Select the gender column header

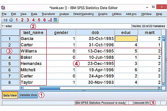pos(61,32)
